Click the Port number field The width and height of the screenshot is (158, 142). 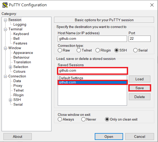click(140, 39)
